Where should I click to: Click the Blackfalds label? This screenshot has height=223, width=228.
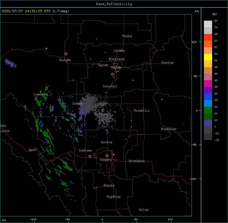[117, 59]
